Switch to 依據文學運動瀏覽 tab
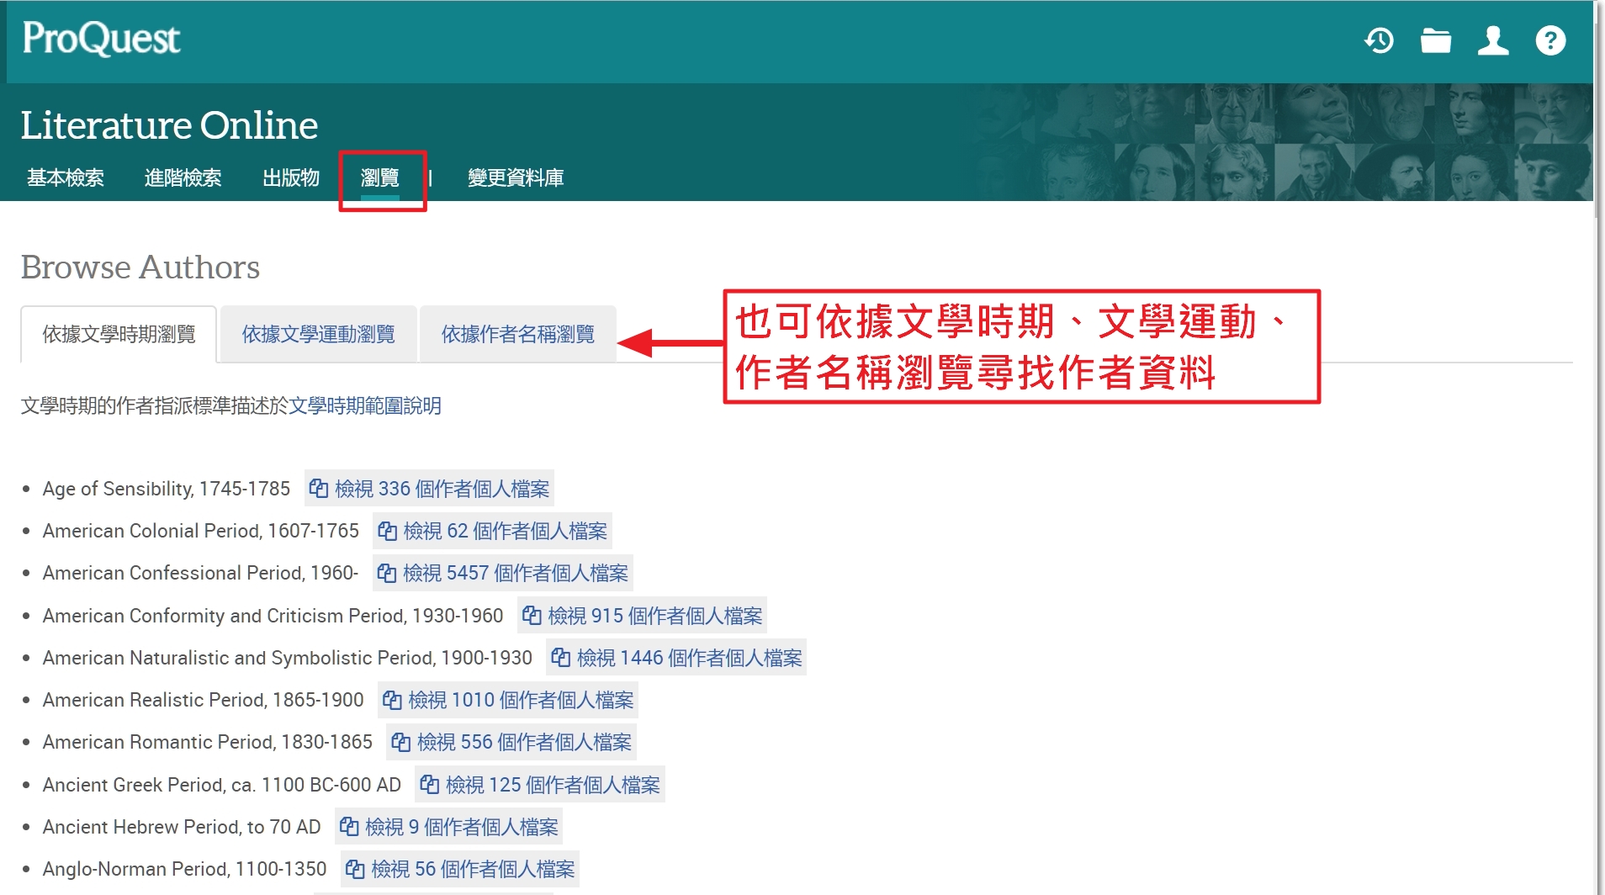 click(318, 335)
